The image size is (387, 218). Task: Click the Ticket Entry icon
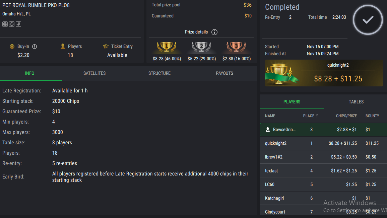[106, 47]
